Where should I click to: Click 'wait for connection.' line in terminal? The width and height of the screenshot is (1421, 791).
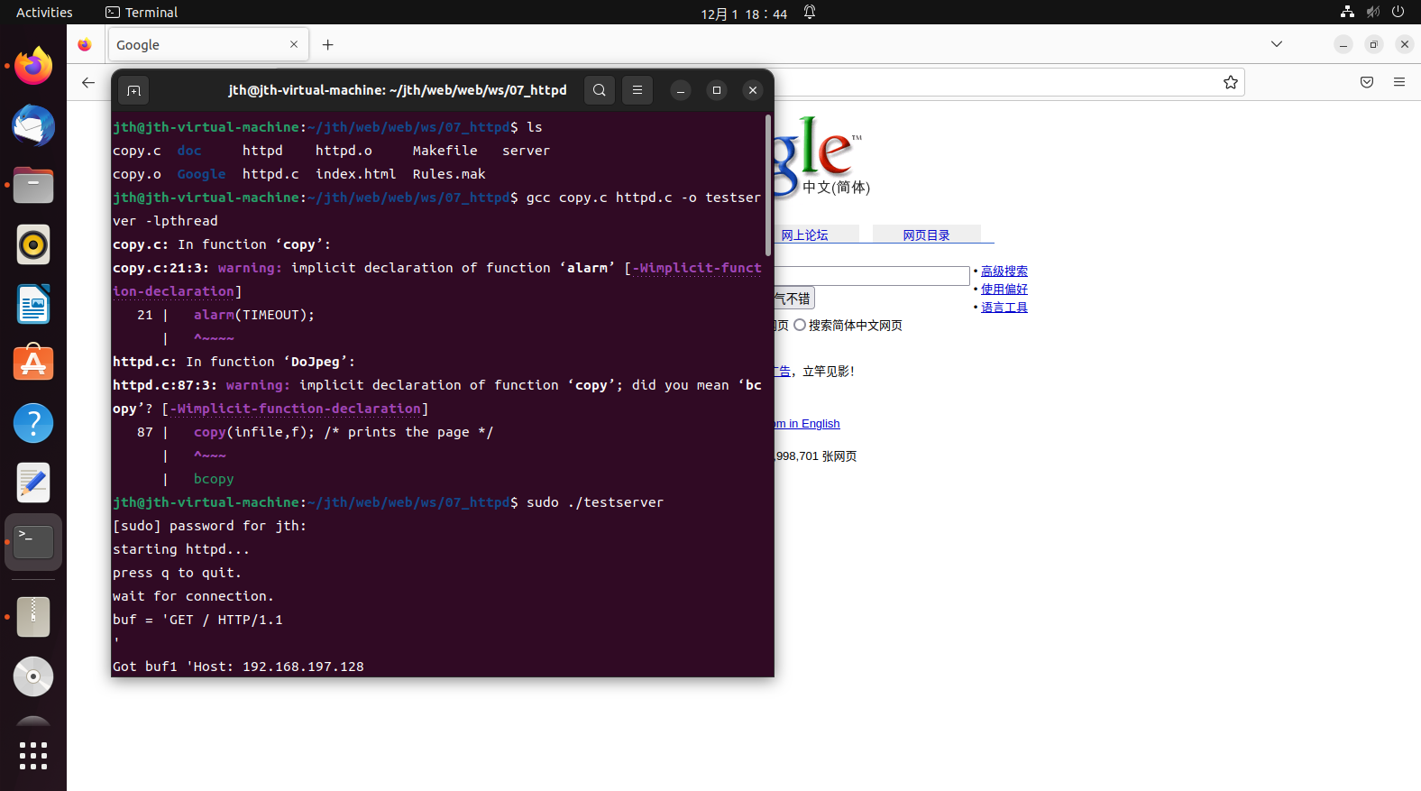[193, 596]
